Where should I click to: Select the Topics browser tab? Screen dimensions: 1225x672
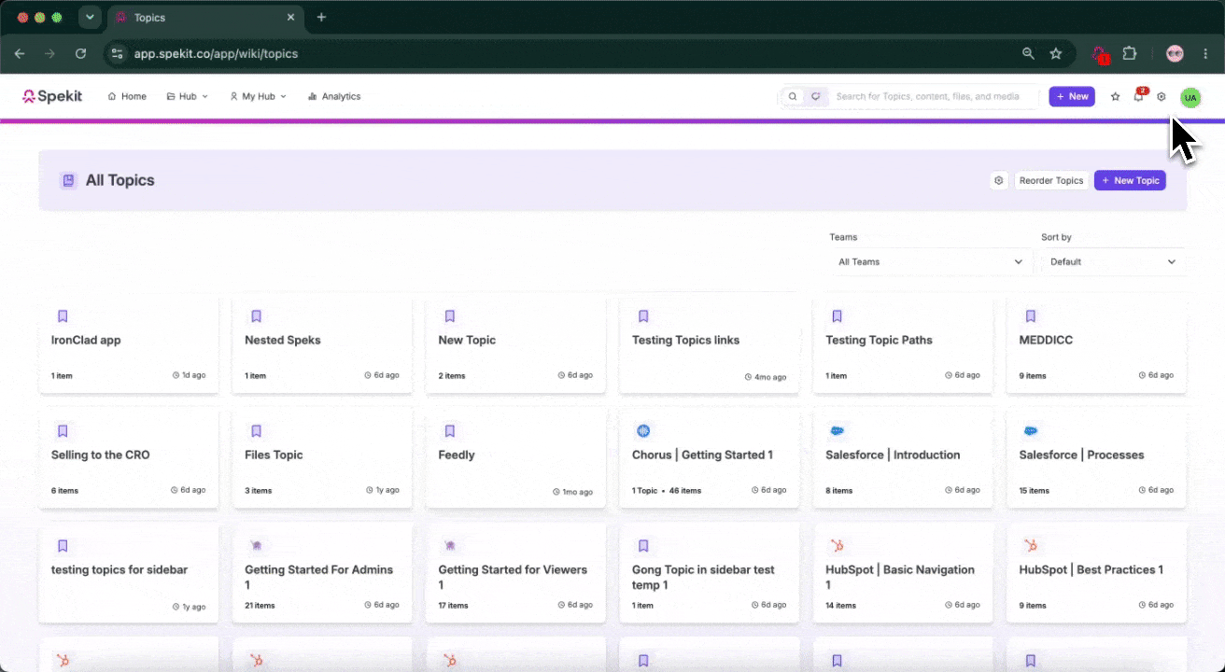[205, 17]
